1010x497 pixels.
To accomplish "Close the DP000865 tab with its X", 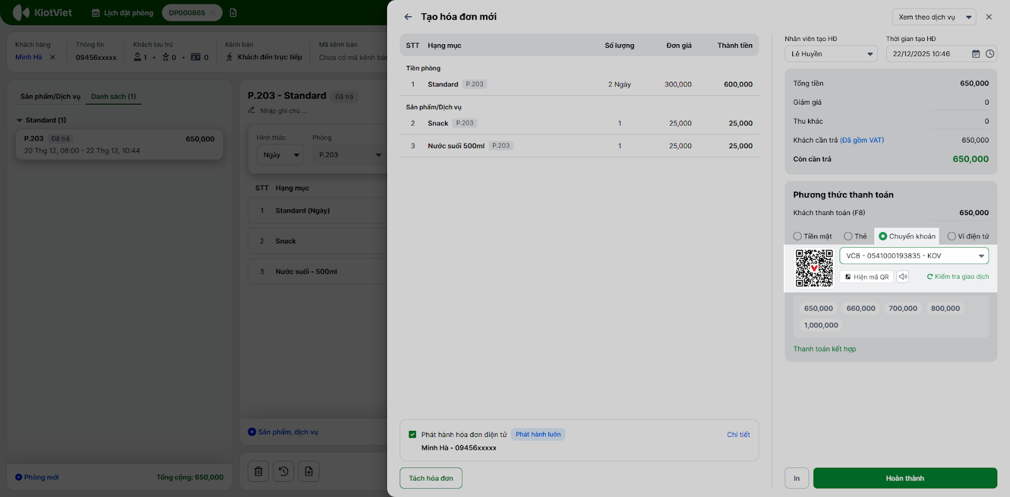I will tap(213, 13).
